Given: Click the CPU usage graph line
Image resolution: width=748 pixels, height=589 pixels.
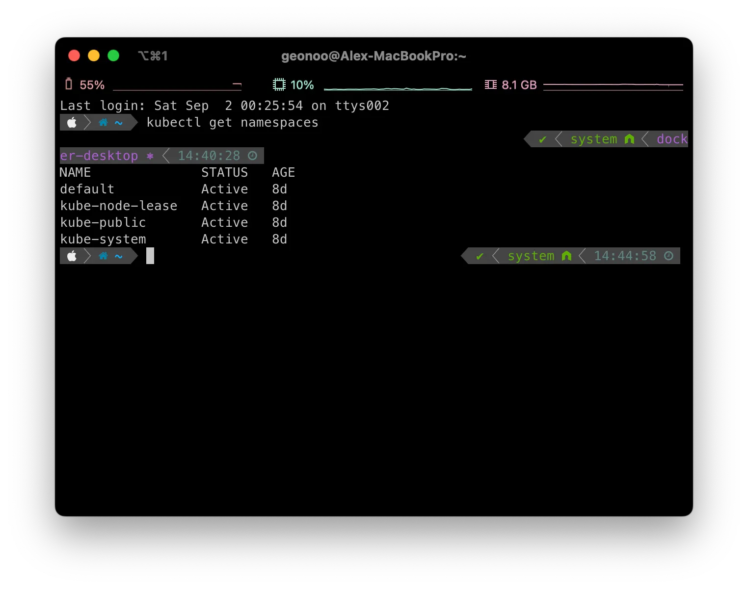Looking at the screenshot, I should click(x=398, y=88).
